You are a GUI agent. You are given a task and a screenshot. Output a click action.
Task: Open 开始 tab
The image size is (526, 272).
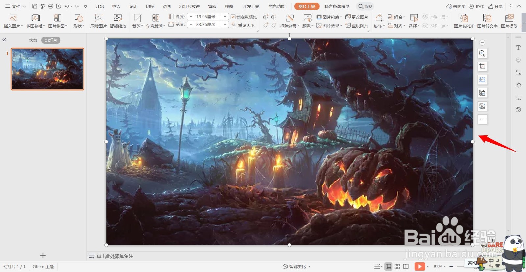point(100,6)
